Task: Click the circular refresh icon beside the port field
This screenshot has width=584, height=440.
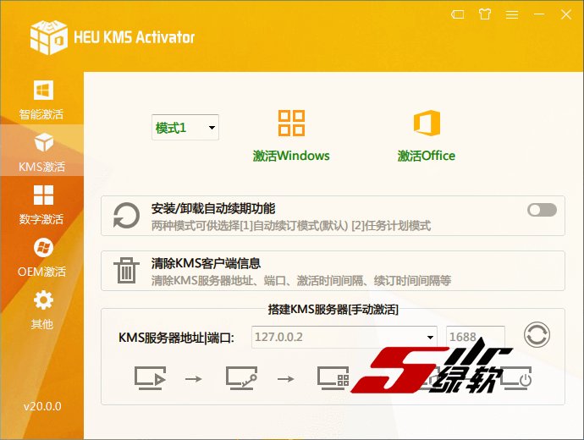Action: [536, 334]
